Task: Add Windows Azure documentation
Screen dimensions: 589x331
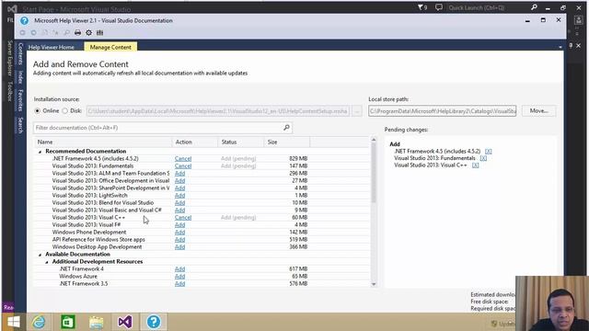Action: pyautogui.click(x=180, y=277)
